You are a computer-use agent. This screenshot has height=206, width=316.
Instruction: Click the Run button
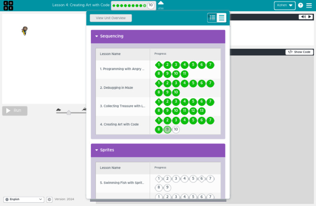[15, 111]
